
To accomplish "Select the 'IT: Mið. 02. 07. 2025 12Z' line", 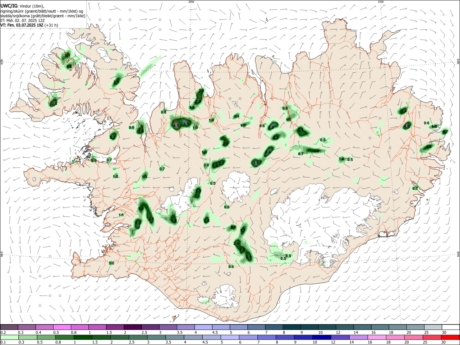I will click(23, 20).
